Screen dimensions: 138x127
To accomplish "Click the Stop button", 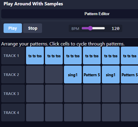I will (33, 28).
